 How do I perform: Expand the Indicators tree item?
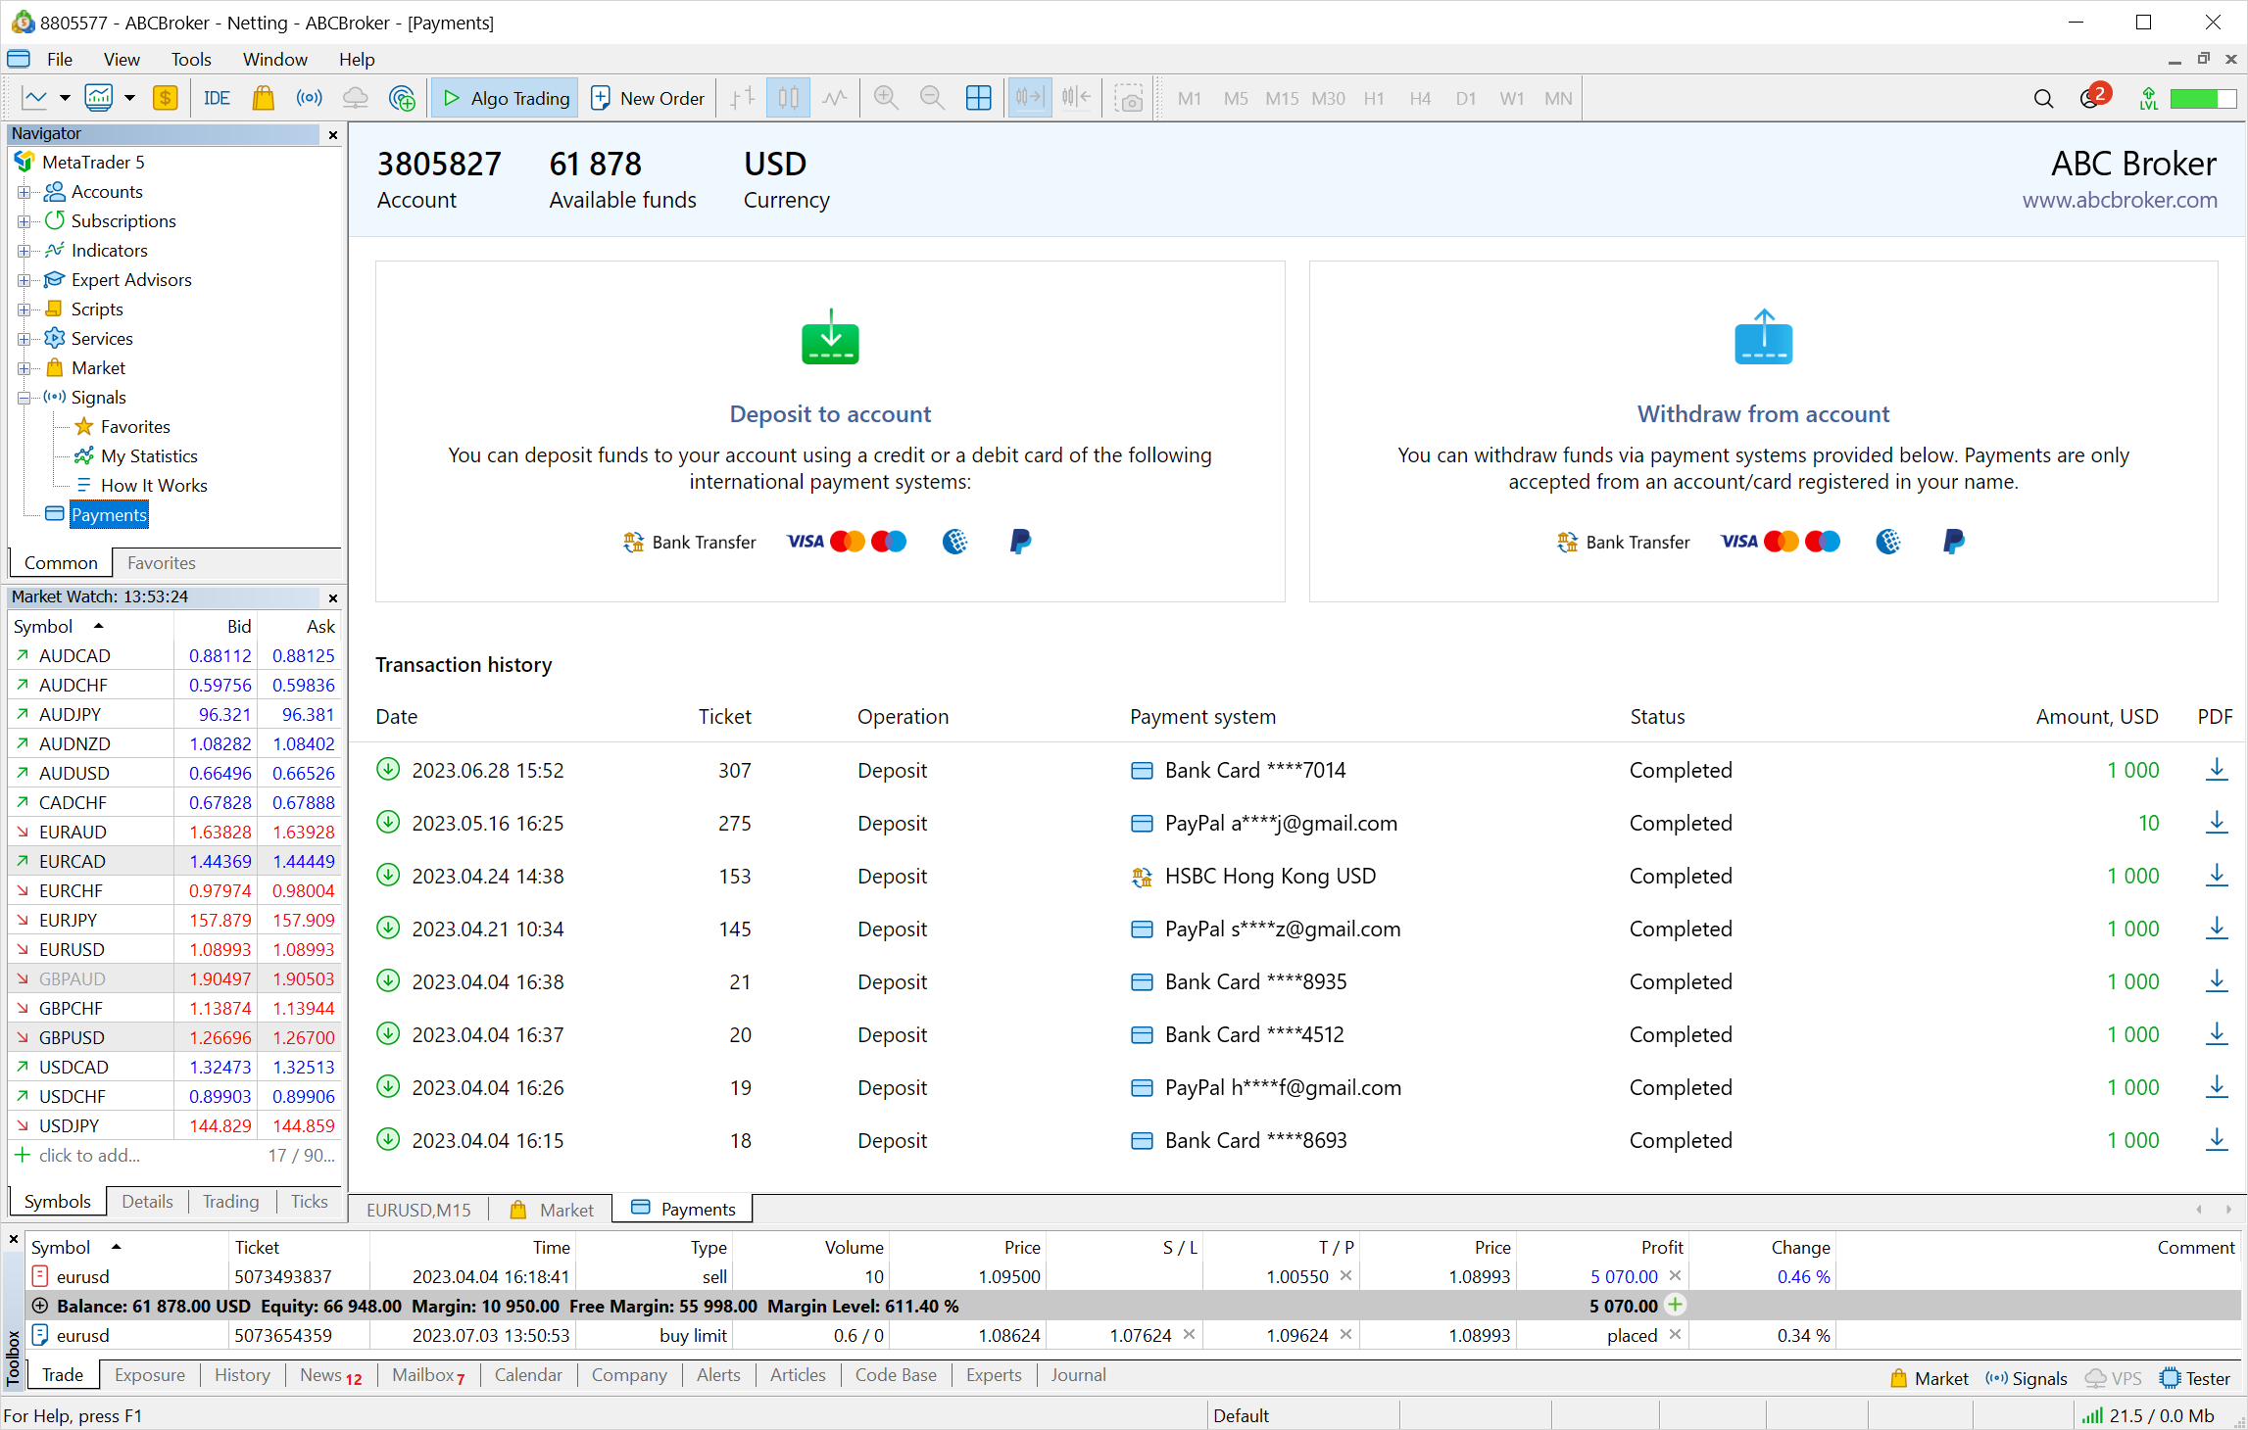[23, 251]
